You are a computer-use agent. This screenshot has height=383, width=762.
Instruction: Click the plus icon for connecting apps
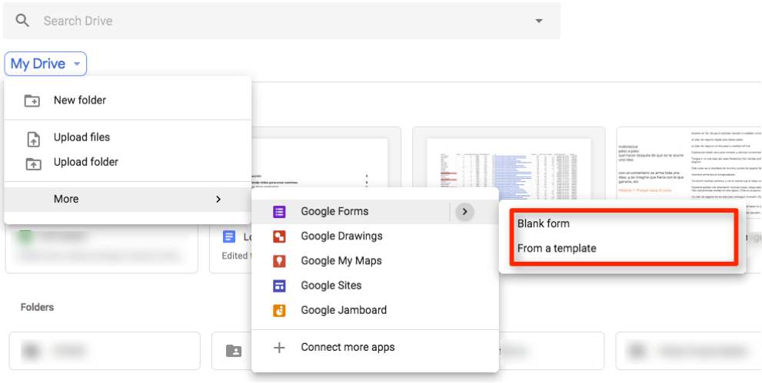(x=279, y=348)
